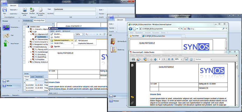This screenshot has width=242, height=112.
Task: Open the 82% zoom dropdown in Adobe Reader
Action: [181, 59]
